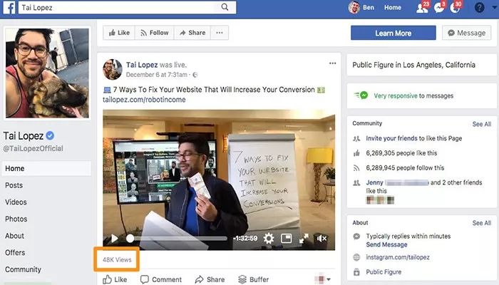499x285 pixels.
Task: Like the Tai Lopez page
Action: point(119,33)
